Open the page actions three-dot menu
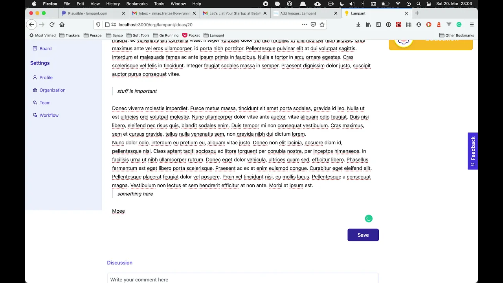Viewport: 503px width, 283px height. tap(304, 24)
